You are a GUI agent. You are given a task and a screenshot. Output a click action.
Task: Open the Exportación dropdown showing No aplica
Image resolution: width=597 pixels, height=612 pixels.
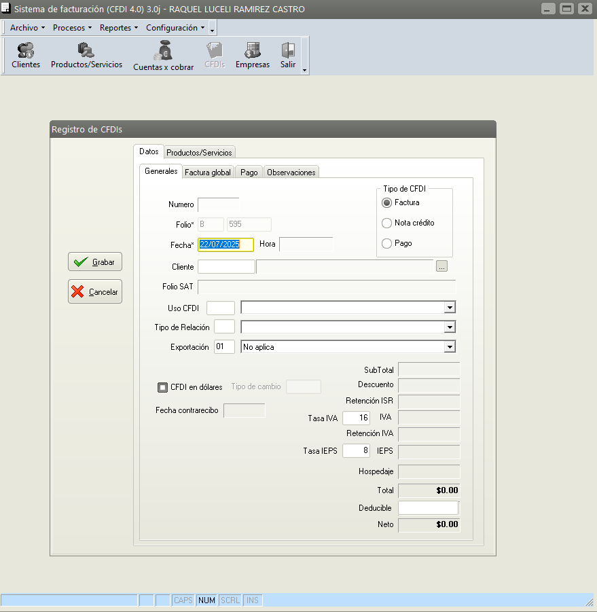(x=449, y=347)
